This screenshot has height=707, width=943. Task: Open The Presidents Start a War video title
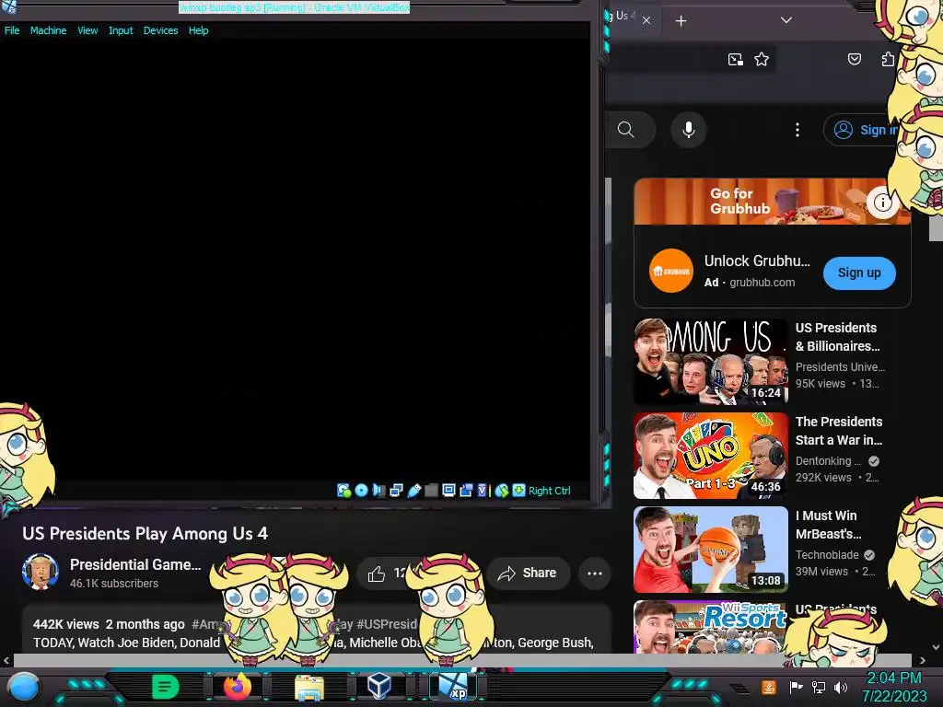point(839,431)
